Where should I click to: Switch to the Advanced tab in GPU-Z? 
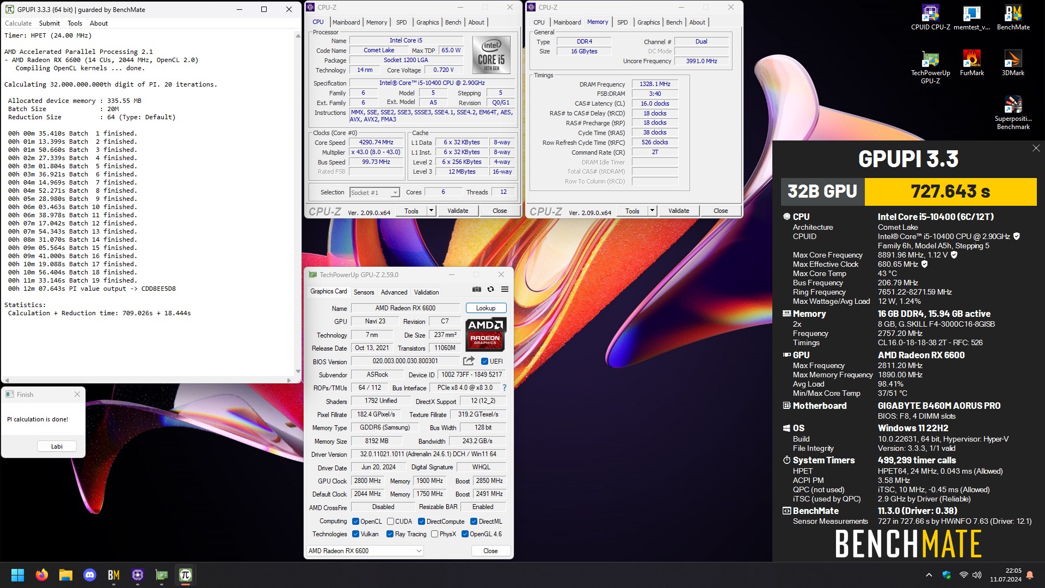click(394, 292)
